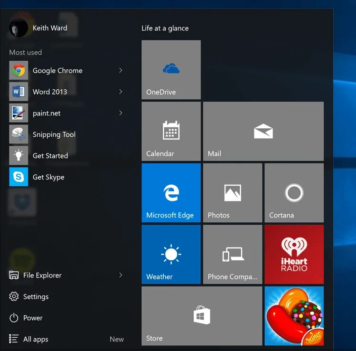Open the paint.net app icon
The height and width of the screenshot is (351, 356).
19,113
